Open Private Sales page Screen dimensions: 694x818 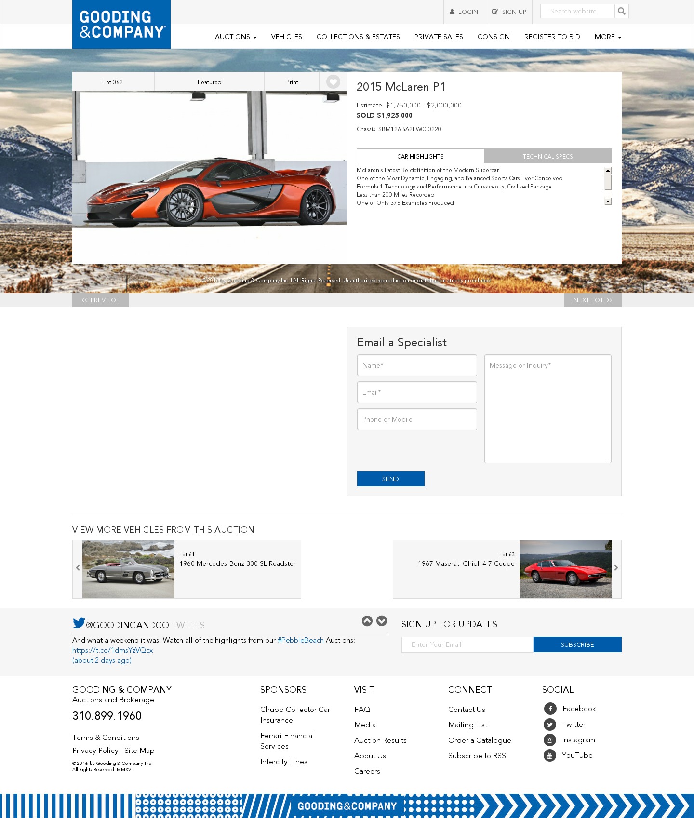(x=439, y=37)
